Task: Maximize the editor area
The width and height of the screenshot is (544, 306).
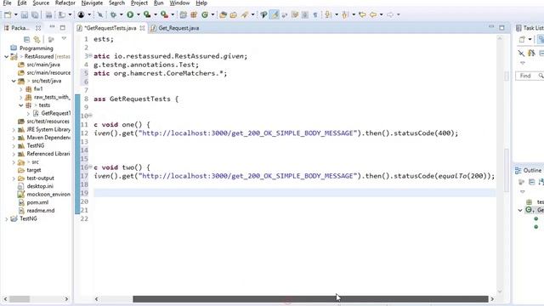Action: (x=501, y=27)
